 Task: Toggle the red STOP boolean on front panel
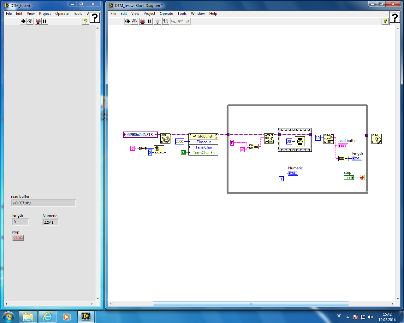[18, 238]
